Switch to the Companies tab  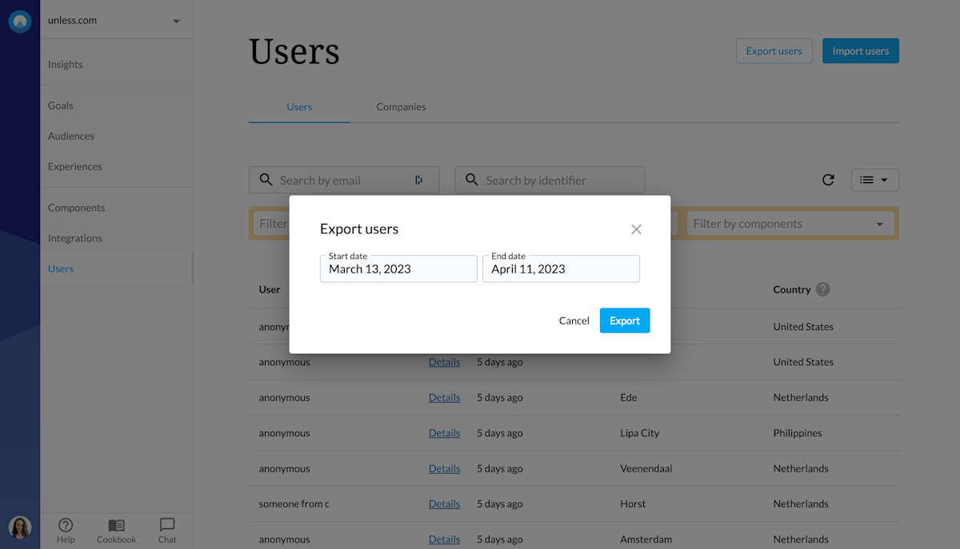click(x=401, y=106)
